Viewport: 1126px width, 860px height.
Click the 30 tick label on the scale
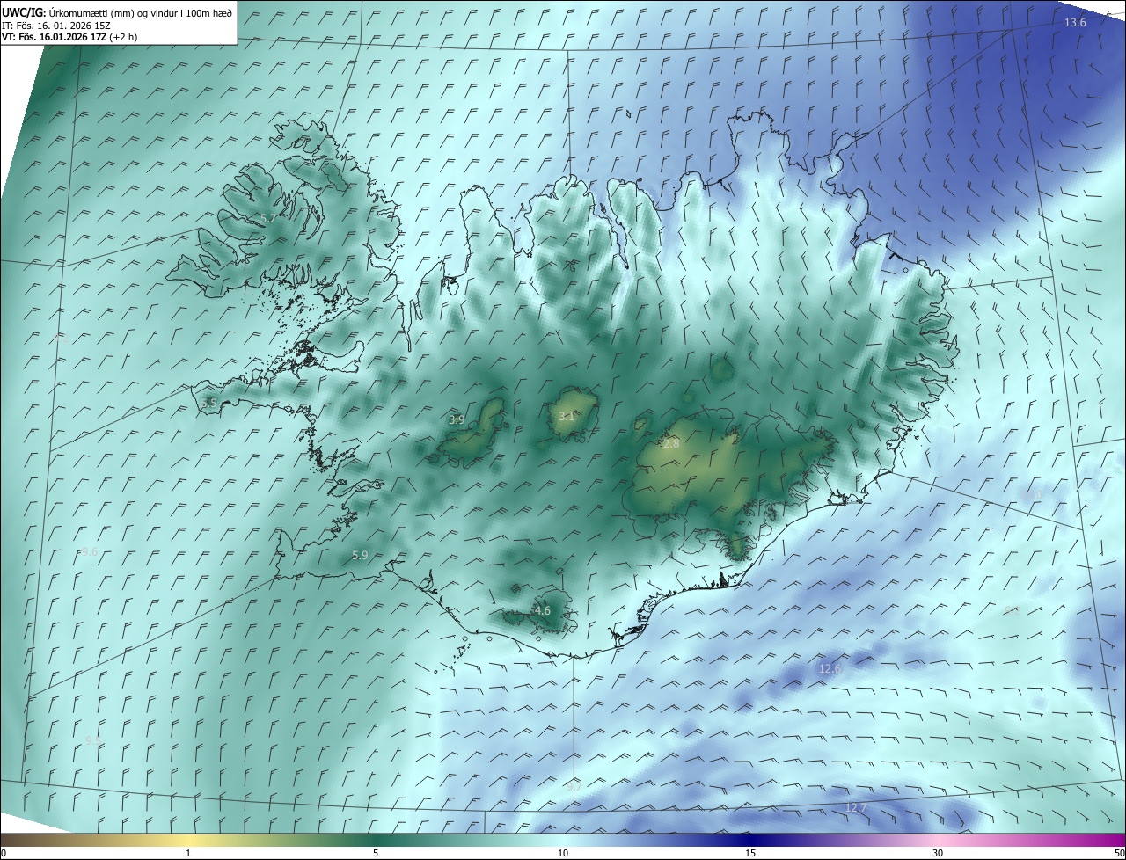click(x=938, y=853)
